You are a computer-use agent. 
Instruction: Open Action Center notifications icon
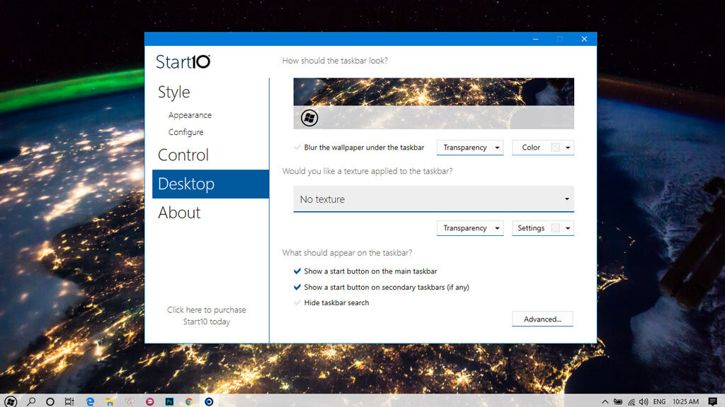coord(712,401)
